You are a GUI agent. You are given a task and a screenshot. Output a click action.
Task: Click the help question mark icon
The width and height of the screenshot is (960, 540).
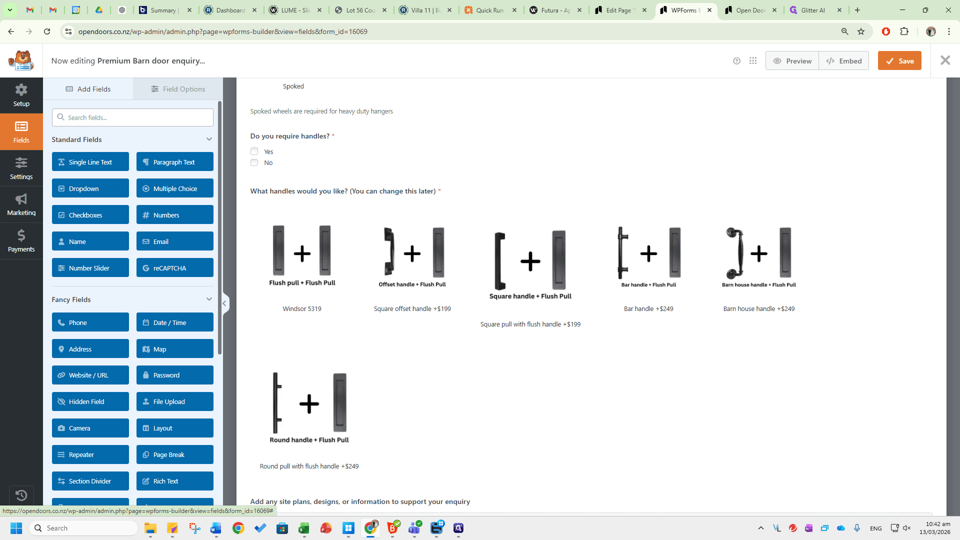tap(736, 61)
